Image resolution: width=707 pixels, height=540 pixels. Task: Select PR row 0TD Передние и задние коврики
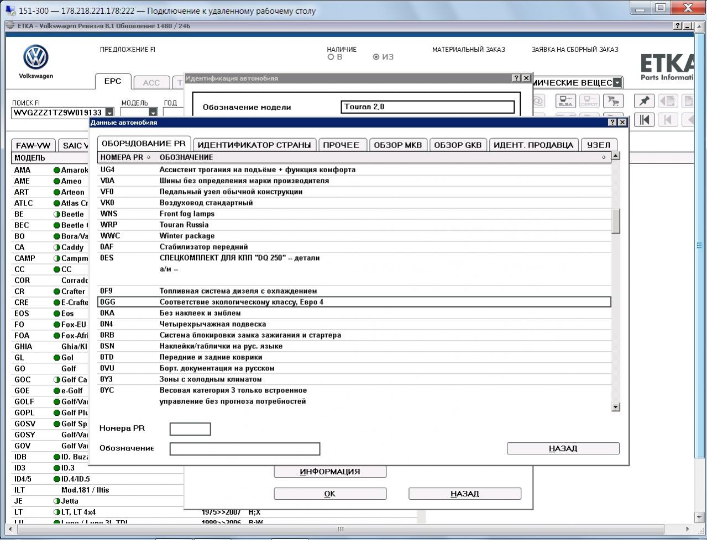(x=354, y=357)
